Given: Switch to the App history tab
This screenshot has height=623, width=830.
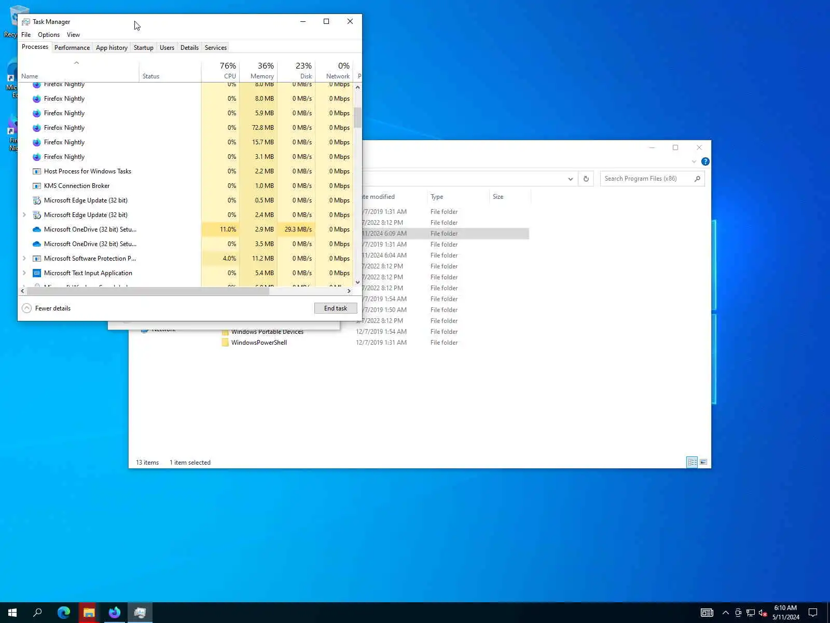Looking at the screenshot, I should (x=112, y=48).
